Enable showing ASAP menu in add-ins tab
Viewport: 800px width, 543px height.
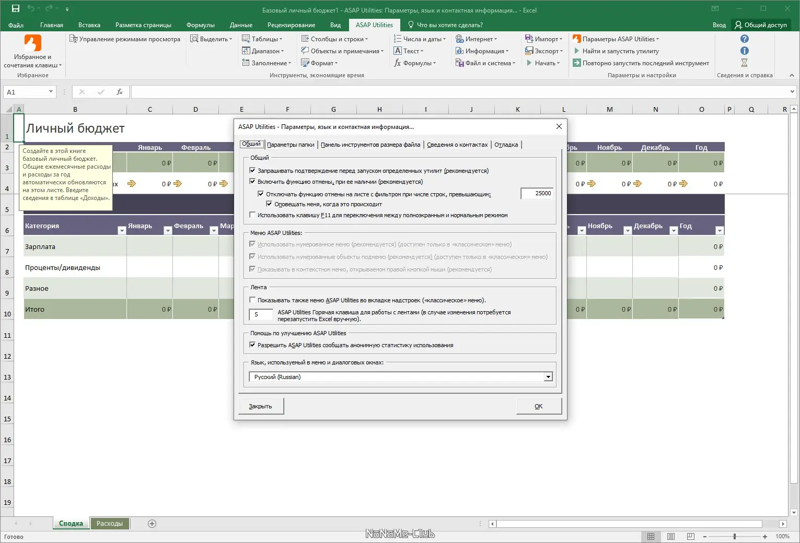252,300
